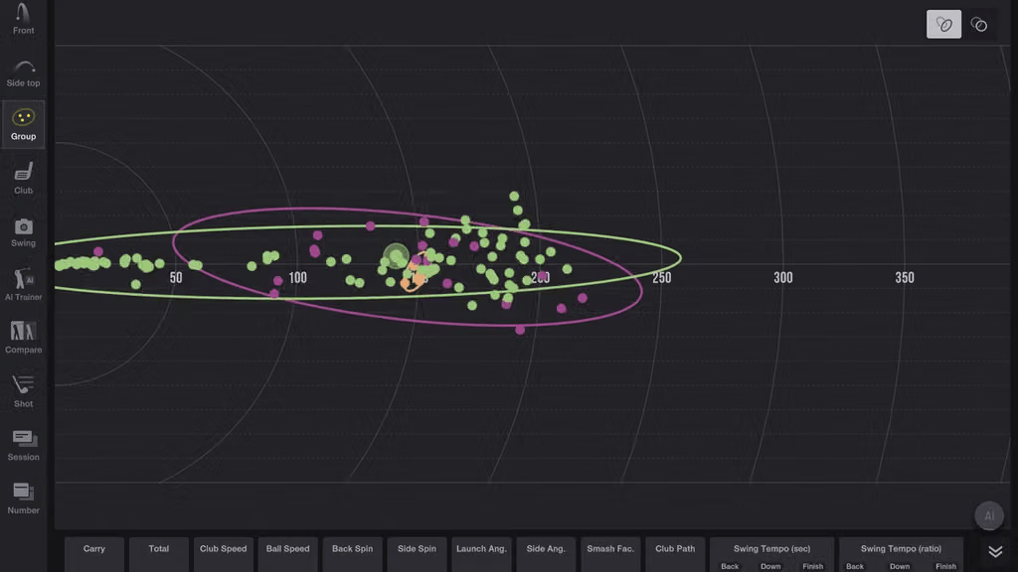
Task: Select the Club Speed column
Action: tap(223, 554)
